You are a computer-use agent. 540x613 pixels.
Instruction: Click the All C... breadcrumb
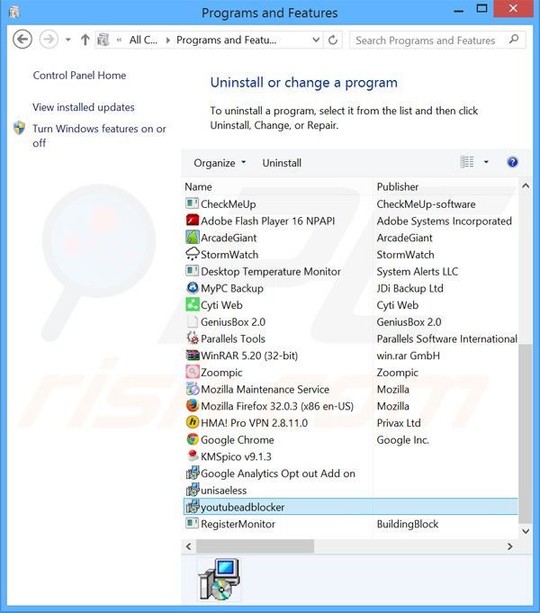143,40
